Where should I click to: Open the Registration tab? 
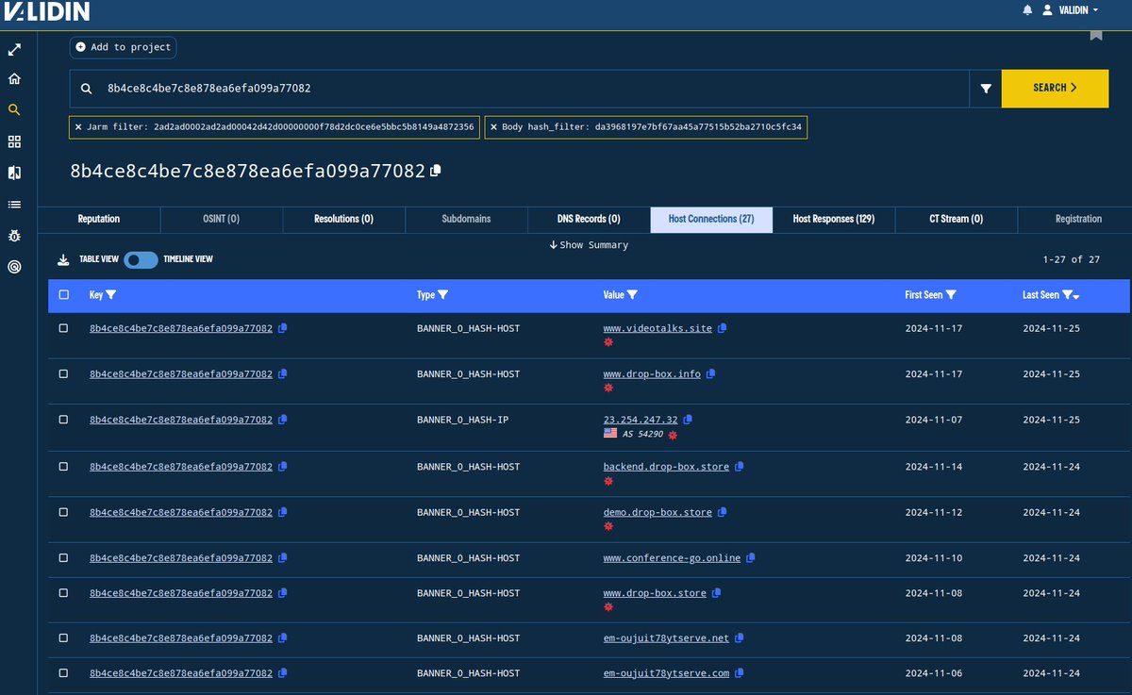(x=1078, y=219)
